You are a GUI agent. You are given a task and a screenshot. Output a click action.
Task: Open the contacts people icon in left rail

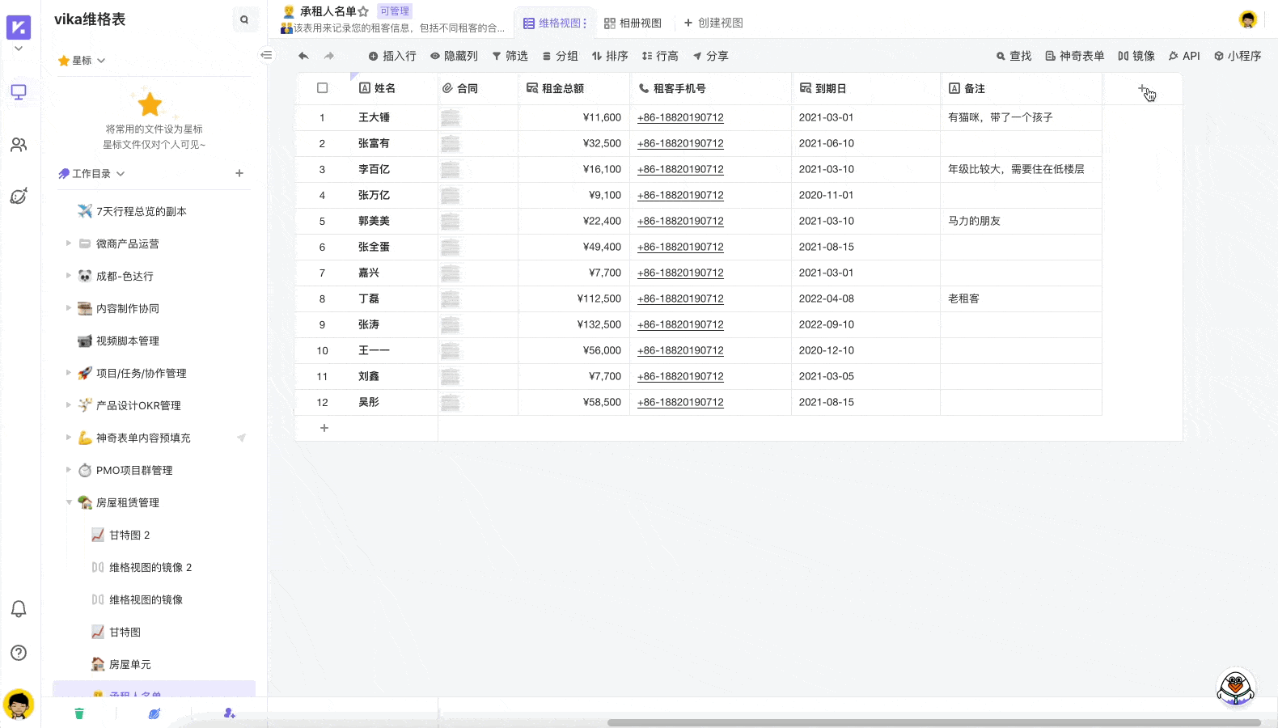point(19,145)
